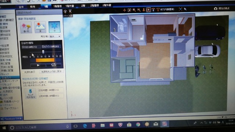The height and width of the screenshot is (132, 235).
Task: Click the zoom-to-region icon
Action: pos(129,10)
